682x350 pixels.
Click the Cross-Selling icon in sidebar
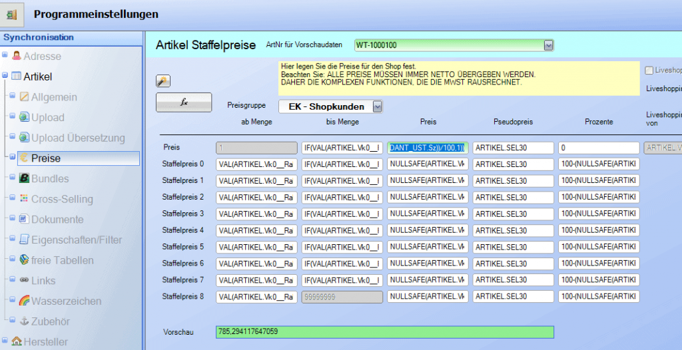click(24, 199)
